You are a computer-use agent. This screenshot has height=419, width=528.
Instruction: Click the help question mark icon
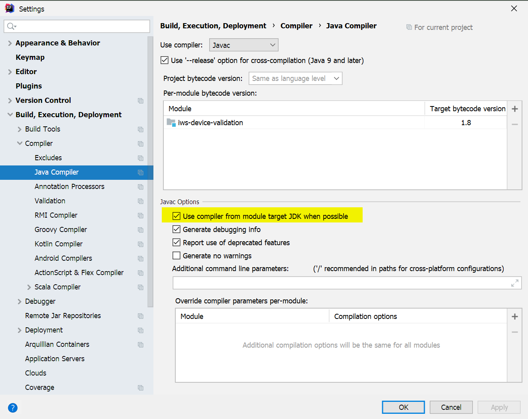tap(13, 407)
